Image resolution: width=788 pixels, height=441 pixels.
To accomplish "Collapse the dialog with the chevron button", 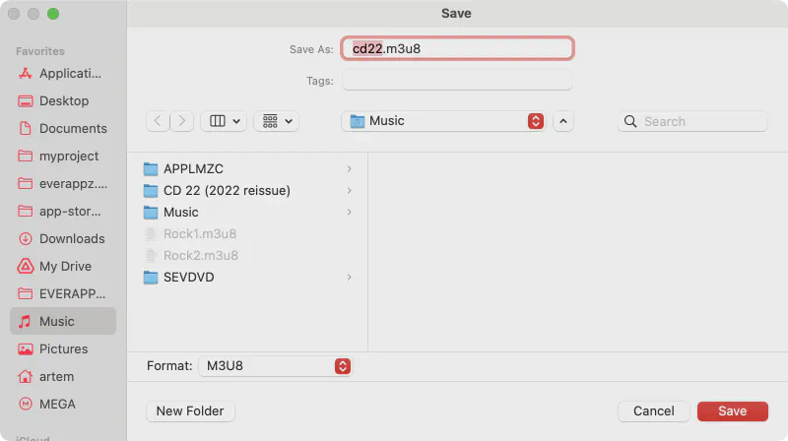I will 563,121.
